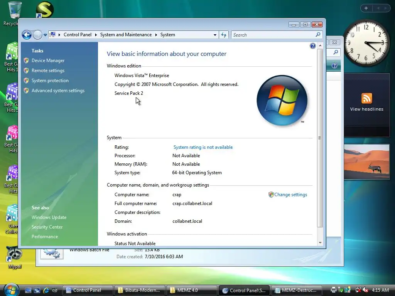Switch to Bibata-Modern taskbar button
Viewport: 395px width, 296px height.
point(140,290)
